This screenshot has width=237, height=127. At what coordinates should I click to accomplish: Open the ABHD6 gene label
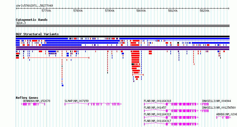click(227, 114)
